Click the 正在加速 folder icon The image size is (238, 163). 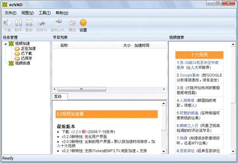17,49
